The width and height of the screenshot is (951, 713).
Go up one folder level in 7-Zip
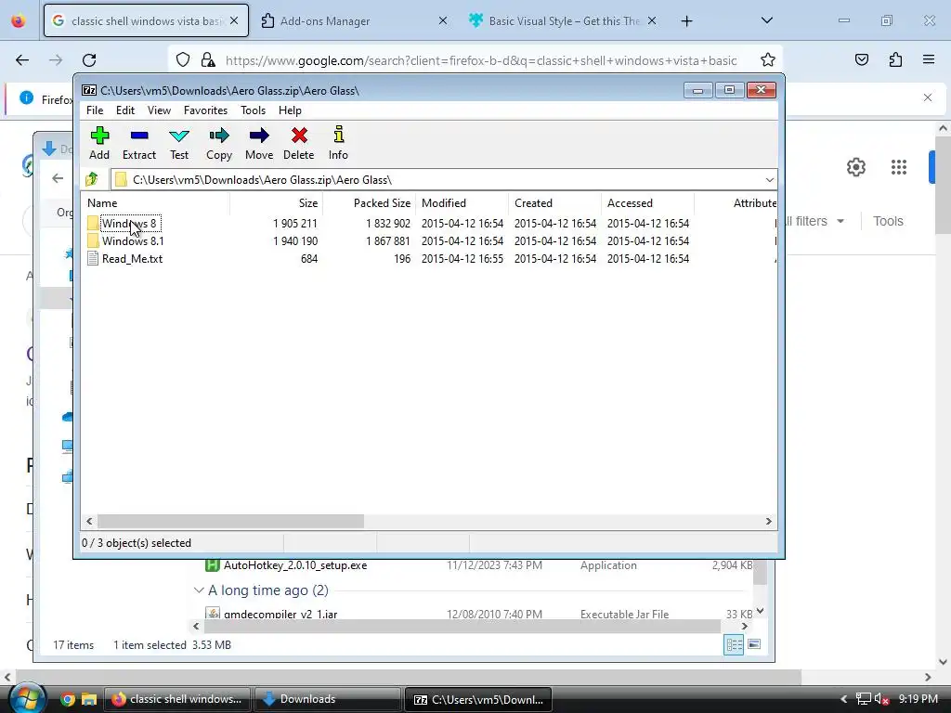click(x=92, y=179)
